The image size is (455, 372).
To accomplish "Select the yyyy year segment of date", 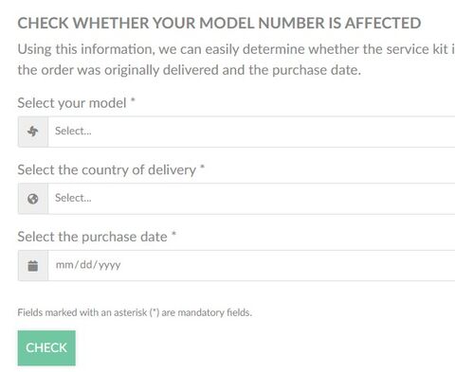I will click(x=109, y=266).
